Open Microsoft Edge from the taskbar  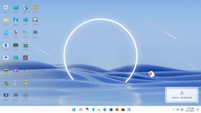point(105,110)
